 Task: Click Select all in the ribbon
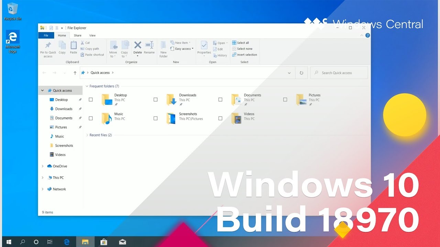[x=240, y=43]
